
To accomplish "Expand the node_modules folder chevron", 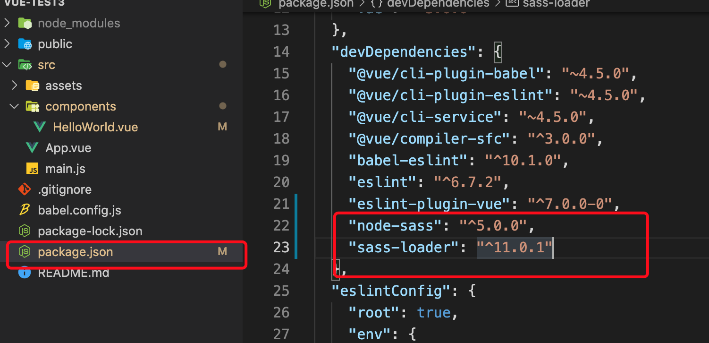I will 7,23.
